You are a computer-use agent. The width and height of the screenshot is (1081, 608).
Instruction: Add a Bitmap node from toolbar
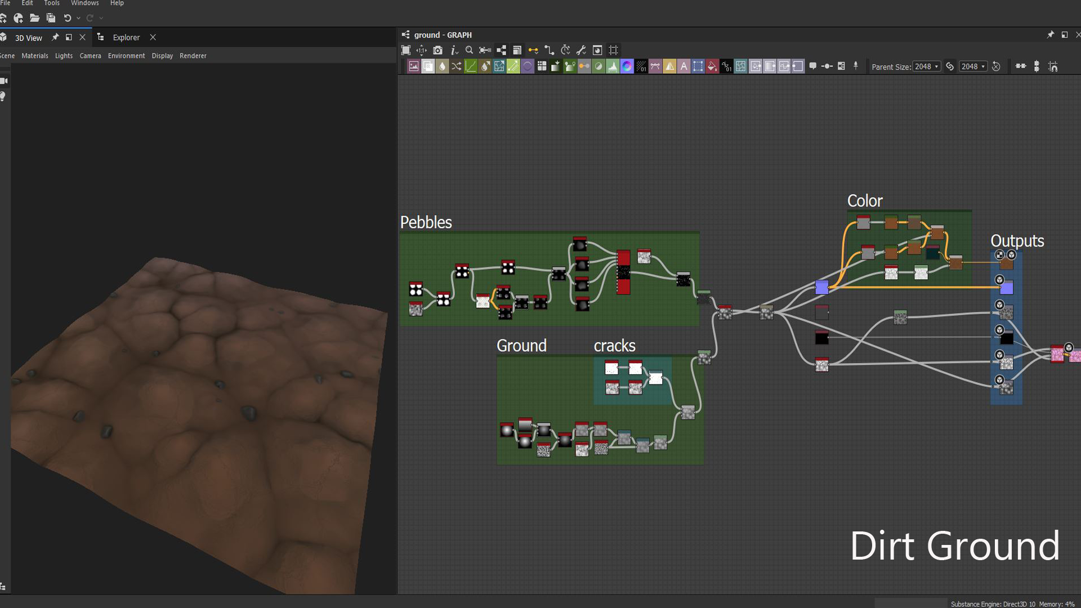click(414, 66)
